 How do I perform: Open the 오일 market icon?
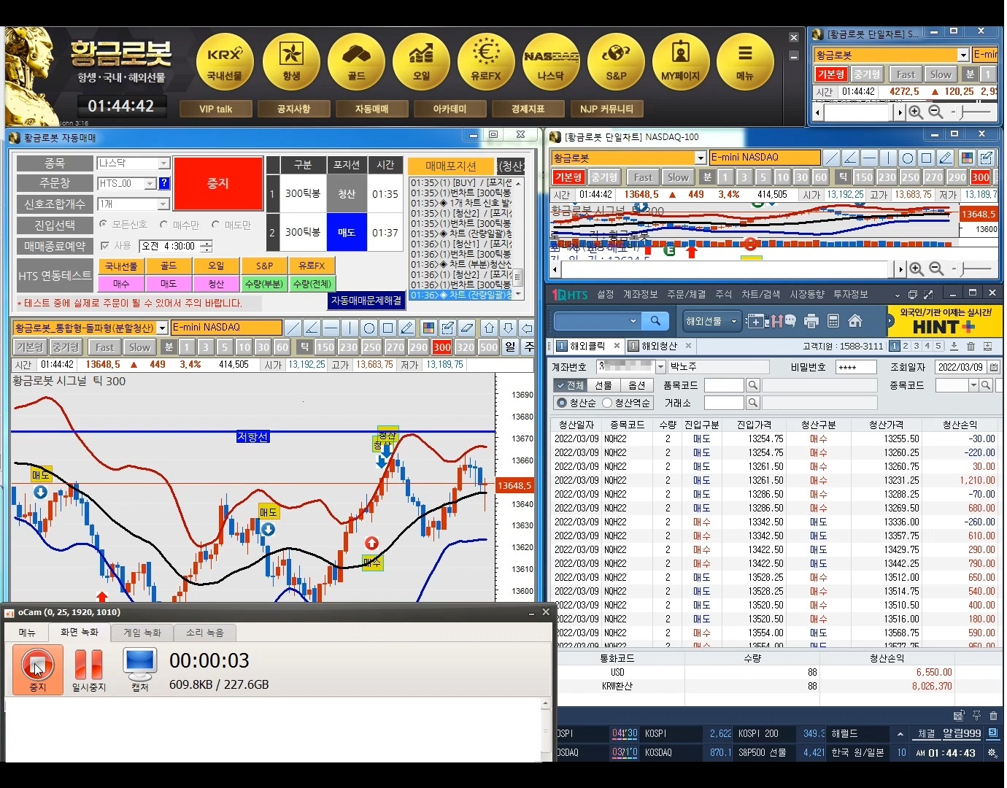click(x=421, y=62)
